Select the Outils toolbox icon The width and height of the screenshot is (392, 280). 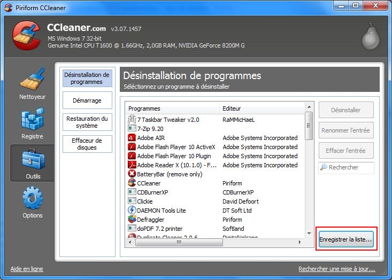(x=33, y=159)
